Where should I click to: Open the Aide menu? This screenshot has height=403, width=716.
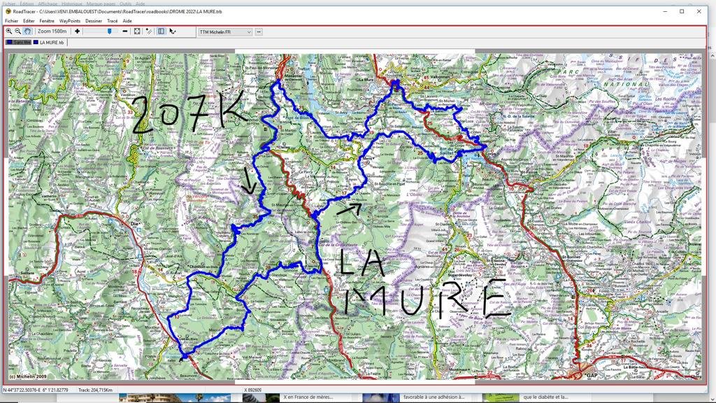coord(127,21)
